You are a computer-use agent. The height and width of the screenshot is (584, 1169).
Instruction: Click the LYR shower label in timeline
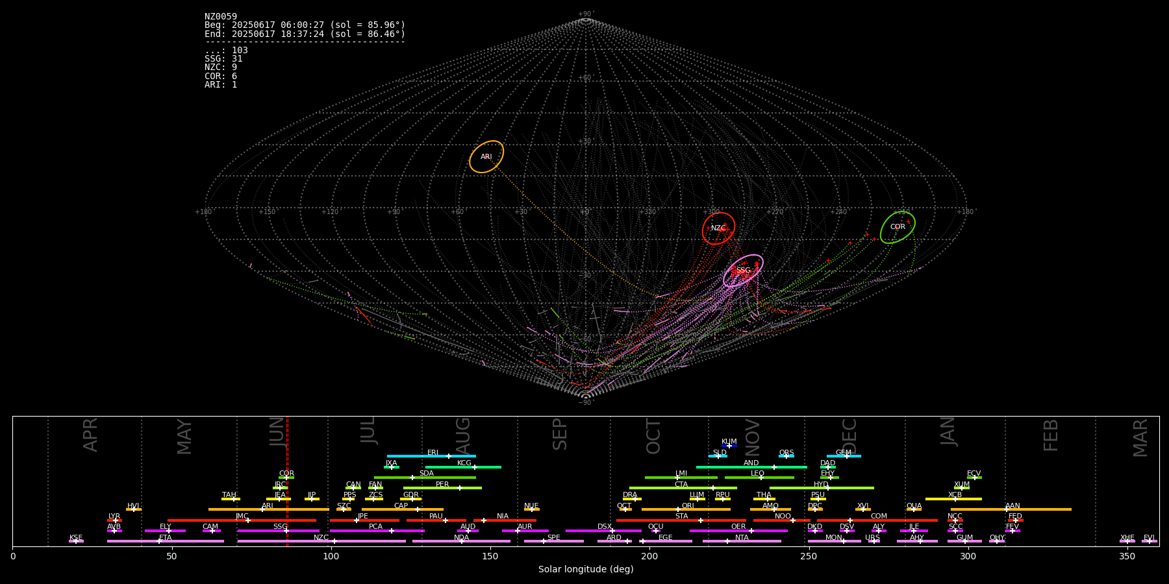click(114, 517)
